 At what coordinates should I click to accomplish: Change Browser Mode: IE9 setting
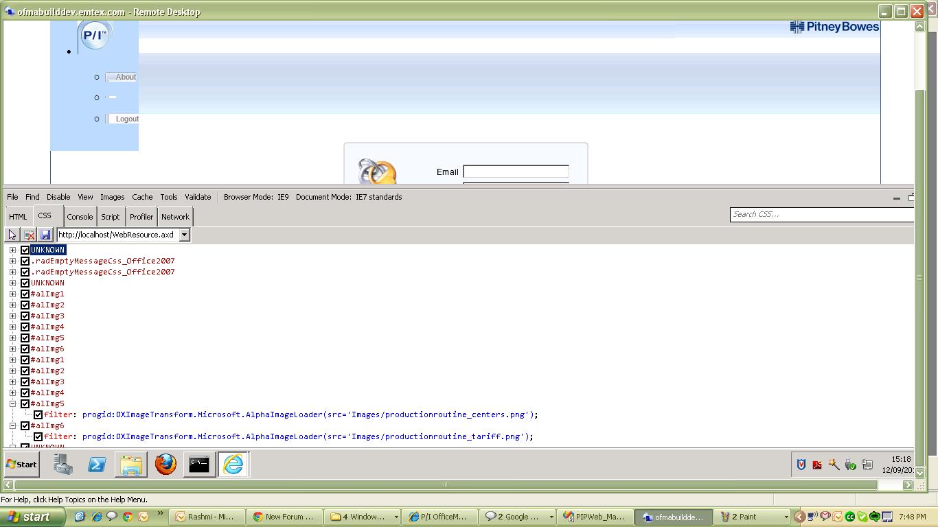256,197
